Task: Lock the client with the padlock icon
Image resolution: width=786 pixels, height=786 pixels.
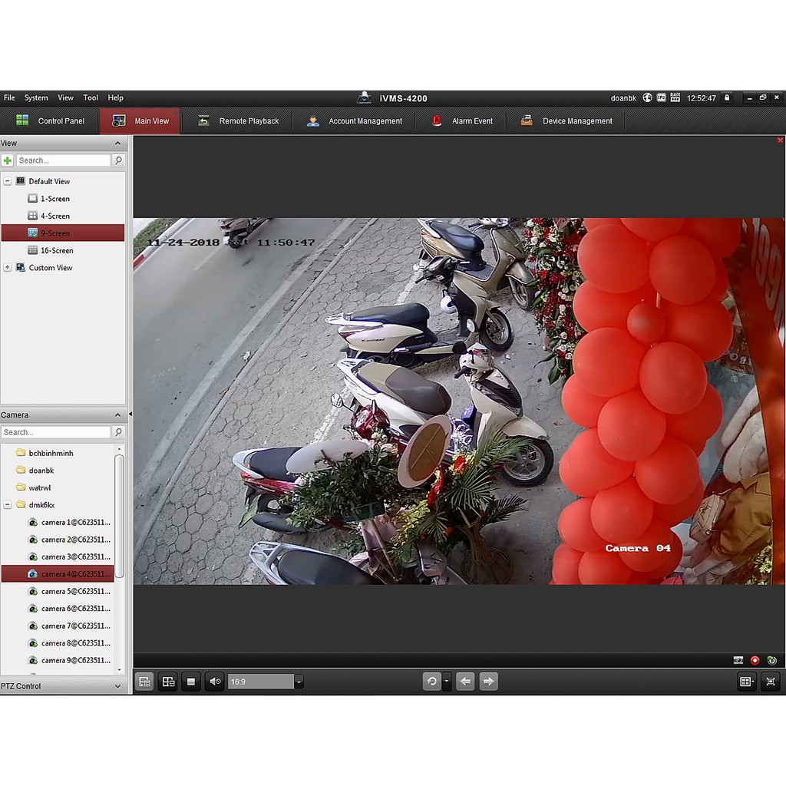Action: pyautogui.click(x=727, y=98)
